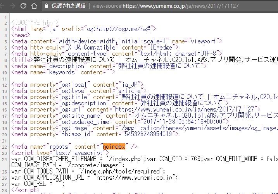Click the 保護された通信 security label

coord(69,6)
